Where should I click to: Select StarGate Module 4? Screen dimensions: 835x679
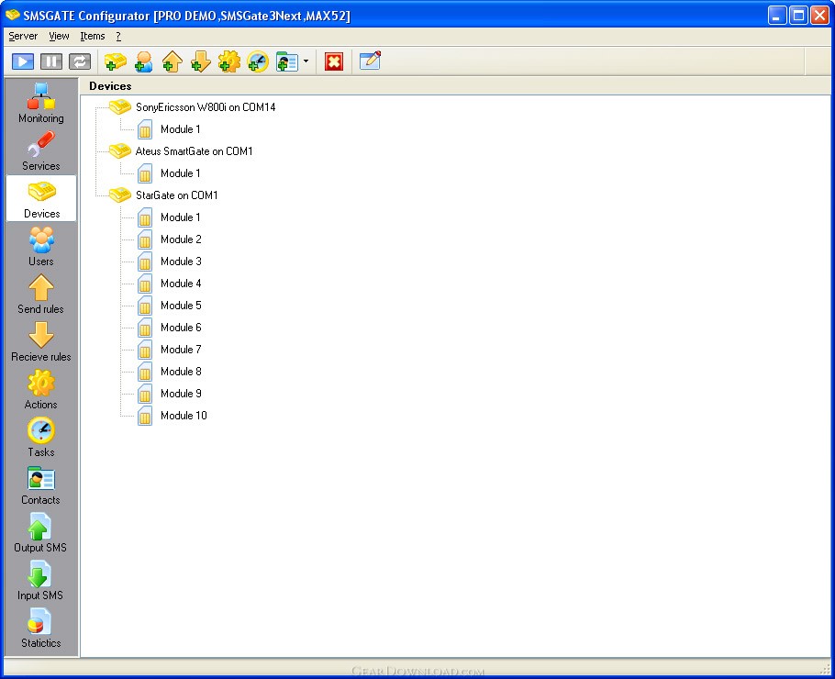click(181, 284)
